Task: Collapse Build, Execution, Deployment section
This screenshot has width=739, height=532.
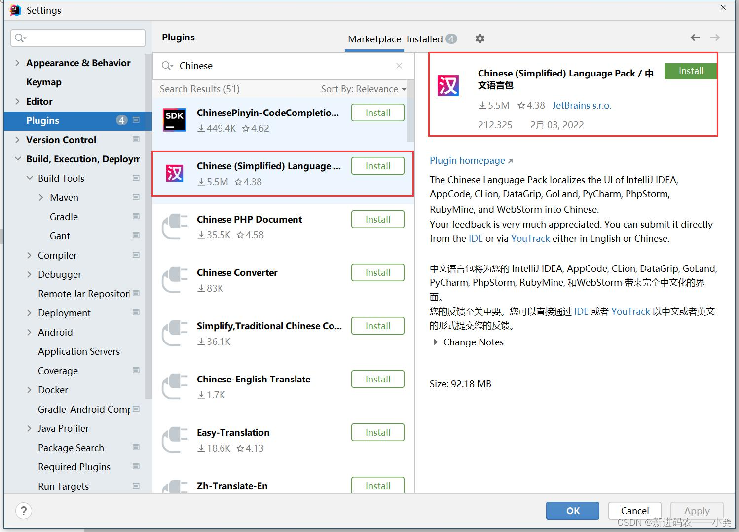Action: tap(18, 159)
